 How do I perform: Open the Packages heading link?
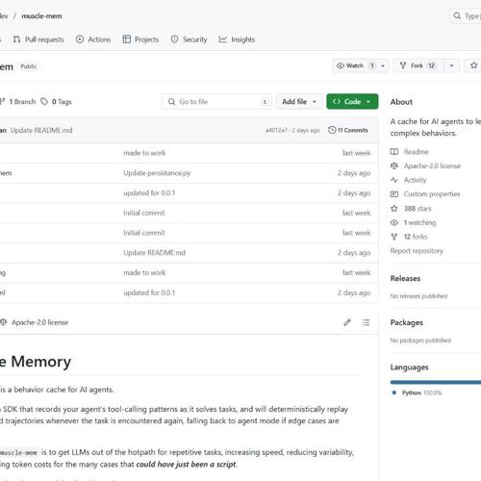pos(407,322)
